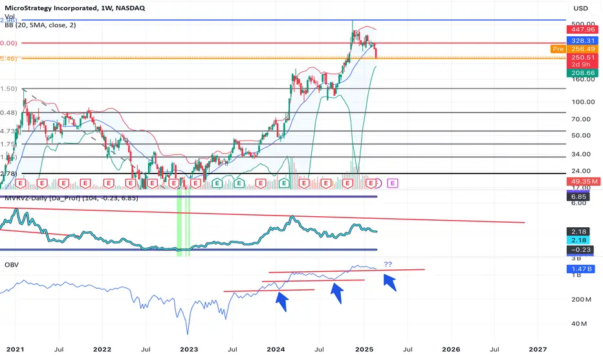The width and height of the screenshot is (603, 356).
Task: Click the MicroStrategy Incorporated, 1W, NASDAQ title
Action: (x=74, y=8)
